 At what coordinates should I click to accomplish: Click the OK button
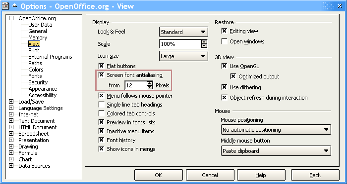[159, 175]
